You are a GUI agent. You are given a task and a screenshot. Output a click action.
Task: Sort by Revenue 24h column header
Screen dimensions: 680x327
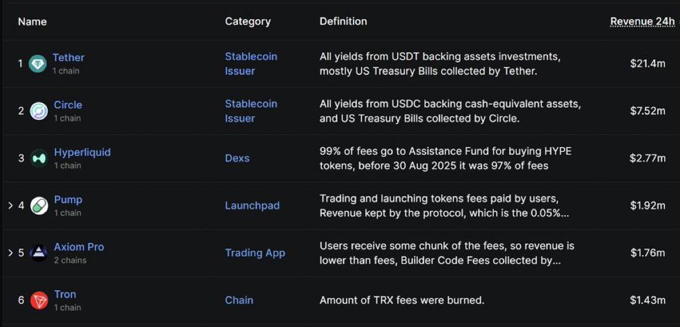(643, 22)
